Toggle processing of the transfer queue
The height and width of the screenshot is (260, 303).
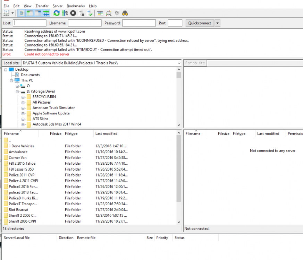click(65, 13)
